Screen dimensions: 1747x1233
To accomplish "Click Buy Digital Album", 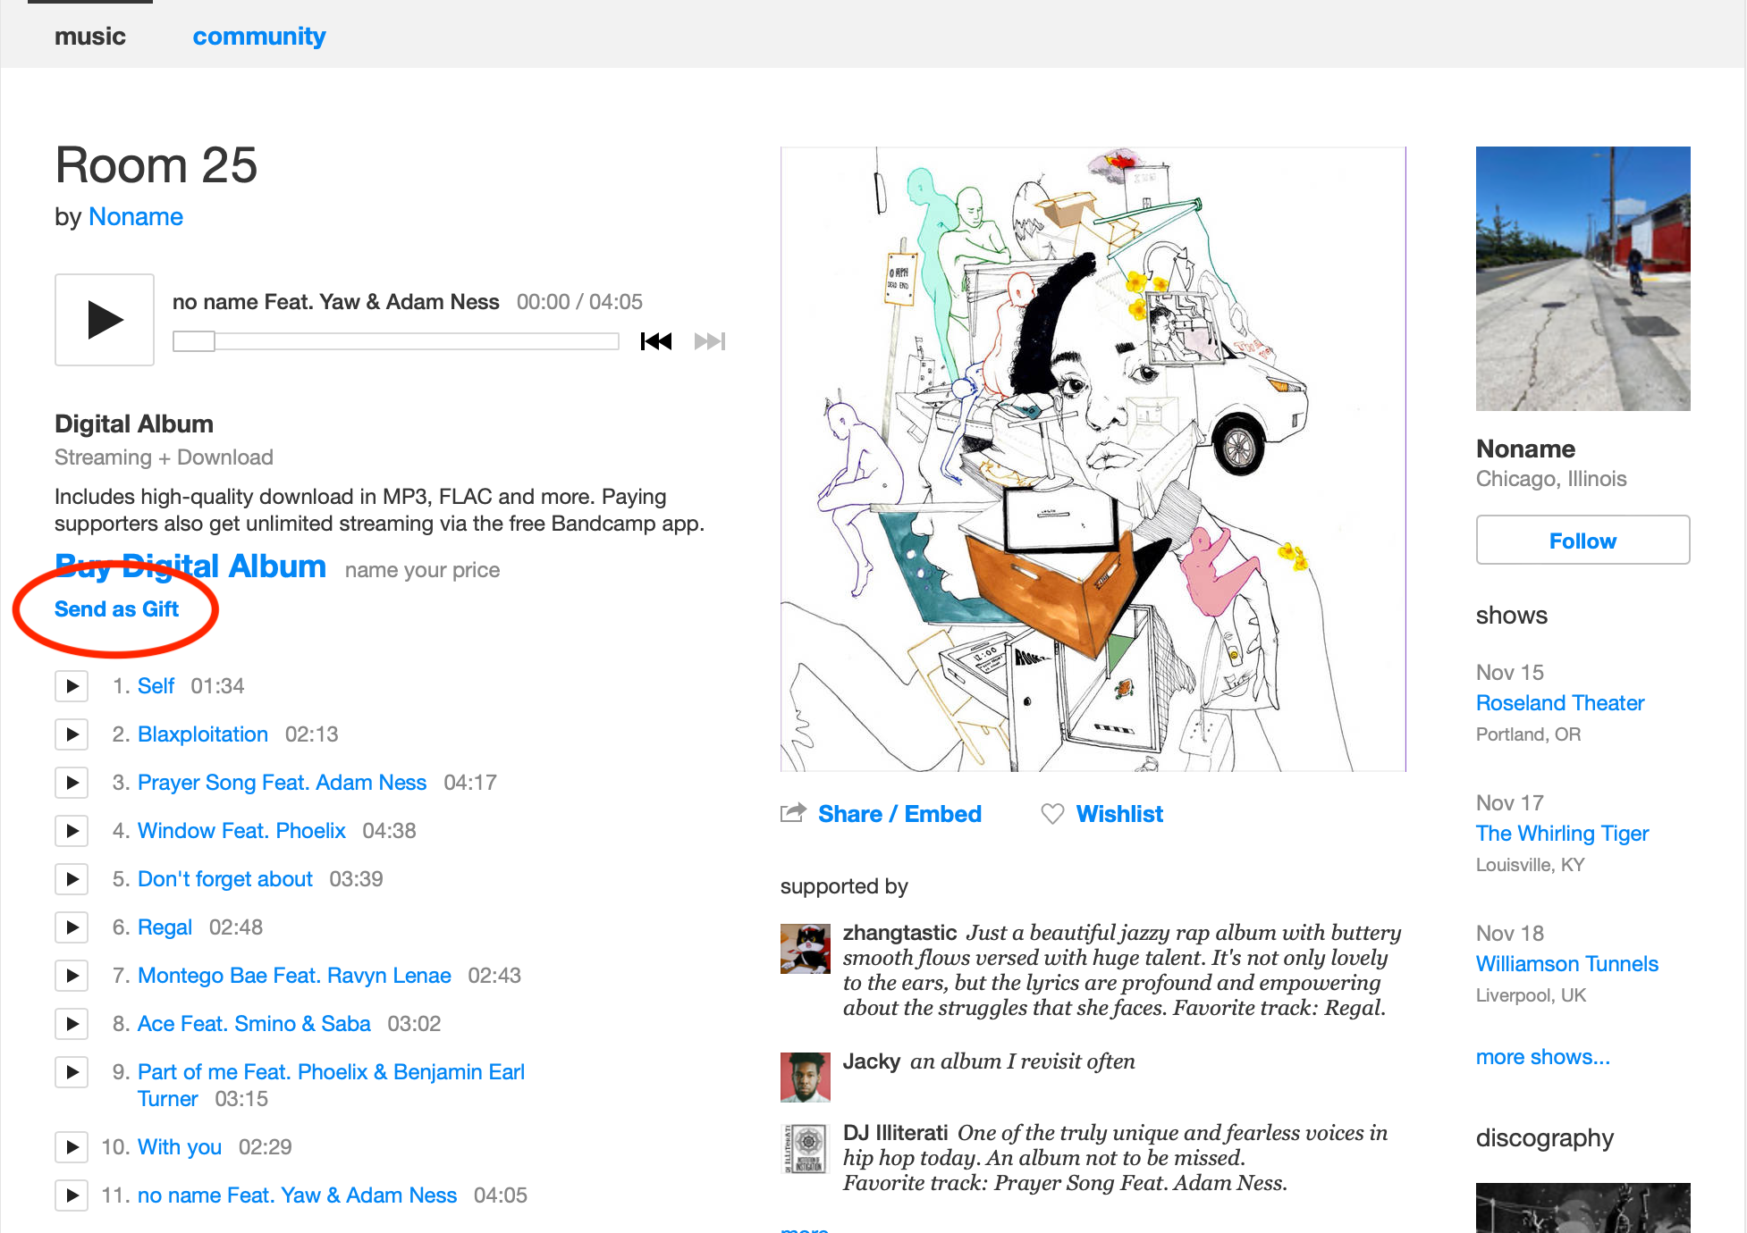I will coord(190,566).
